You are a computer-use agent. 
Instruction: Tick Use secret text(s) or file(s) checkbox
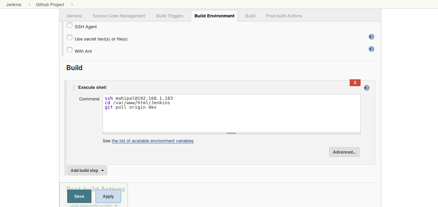pos(70,37)
